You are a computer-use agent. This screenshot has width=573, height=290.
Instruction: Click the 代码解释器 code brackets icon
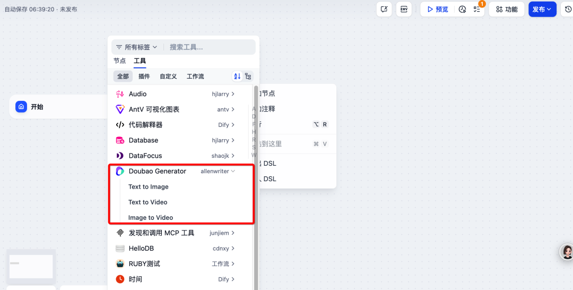pyautogui.click(x=120, y=125)
